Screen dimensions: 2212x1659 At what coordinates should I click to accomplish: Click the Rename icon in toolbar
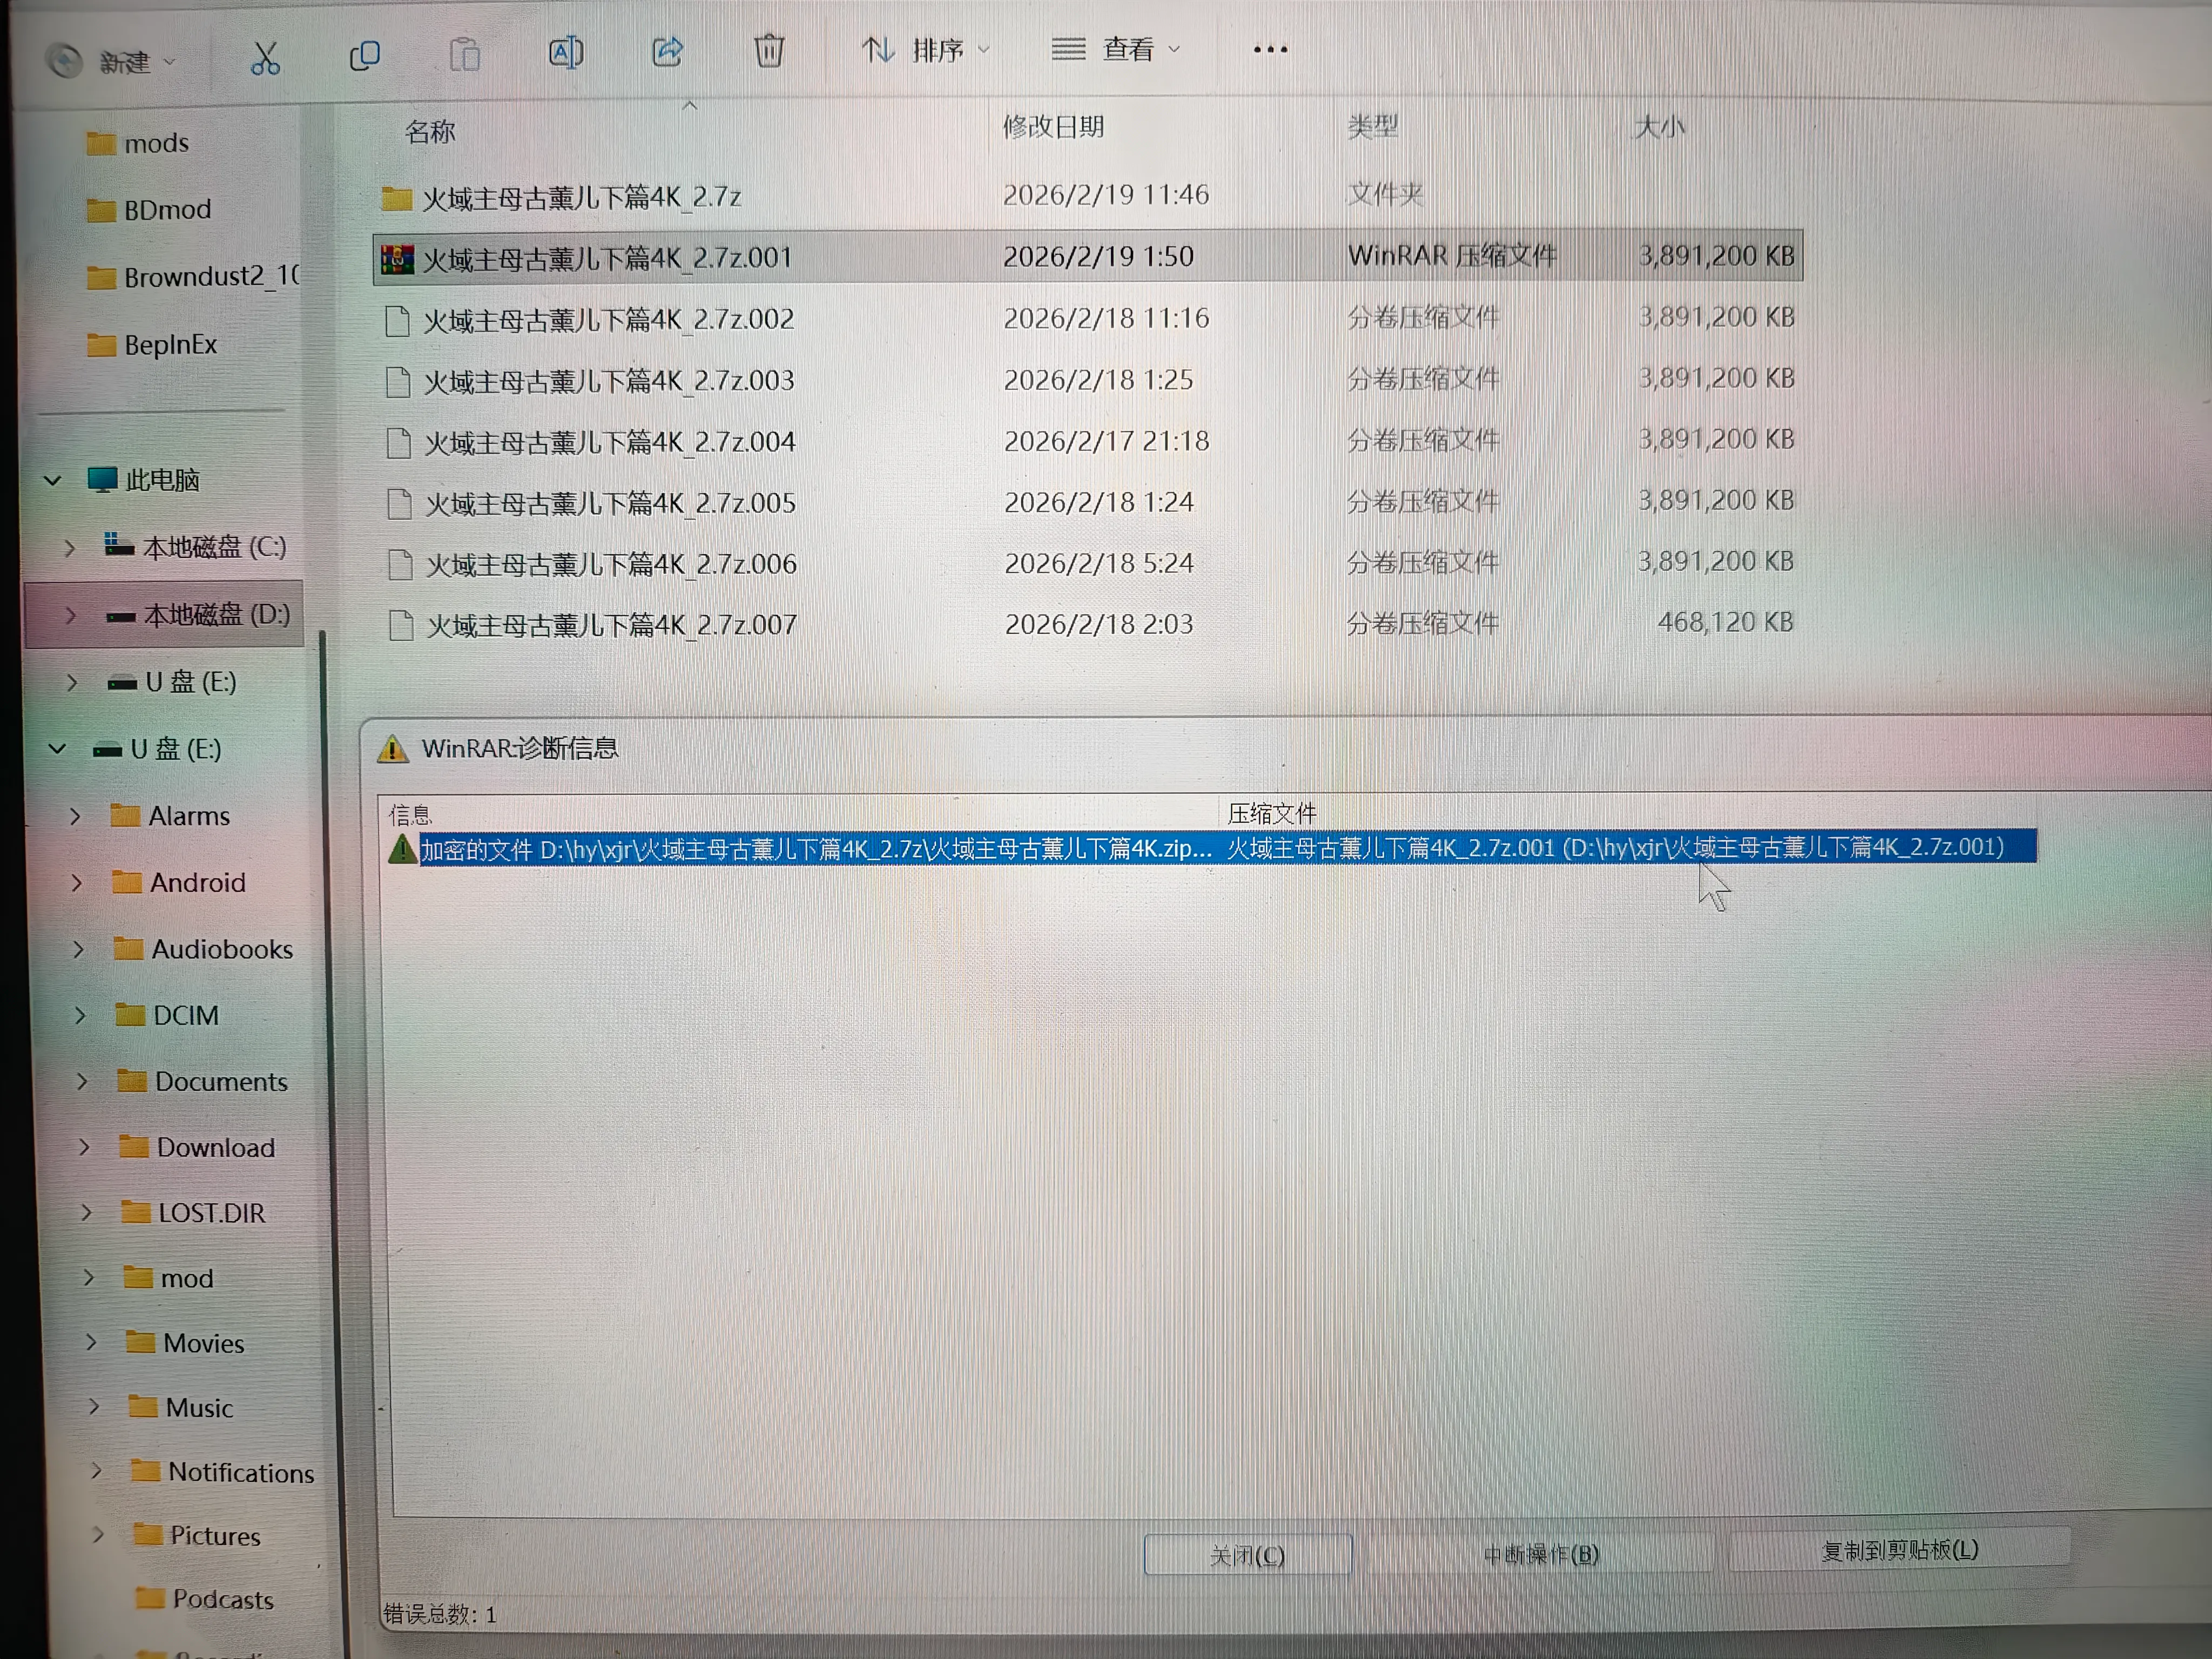pyautogui.click(x=566, y=52)
